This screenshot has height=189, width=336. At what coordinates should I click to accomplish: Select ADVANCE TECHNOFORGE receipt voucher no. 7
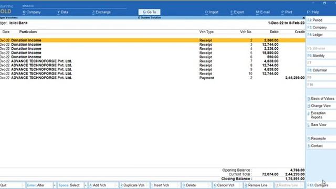point(153,61)
